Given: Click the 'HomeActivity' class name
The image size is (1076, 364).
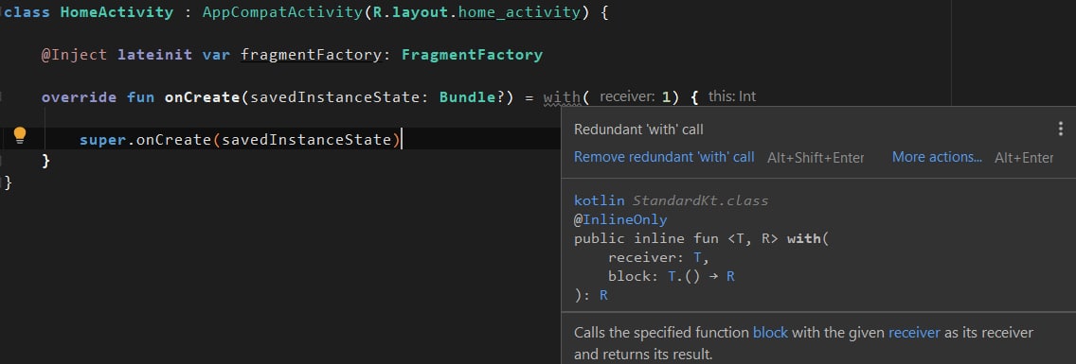Looking at the screenshot, I should (117, 12).
